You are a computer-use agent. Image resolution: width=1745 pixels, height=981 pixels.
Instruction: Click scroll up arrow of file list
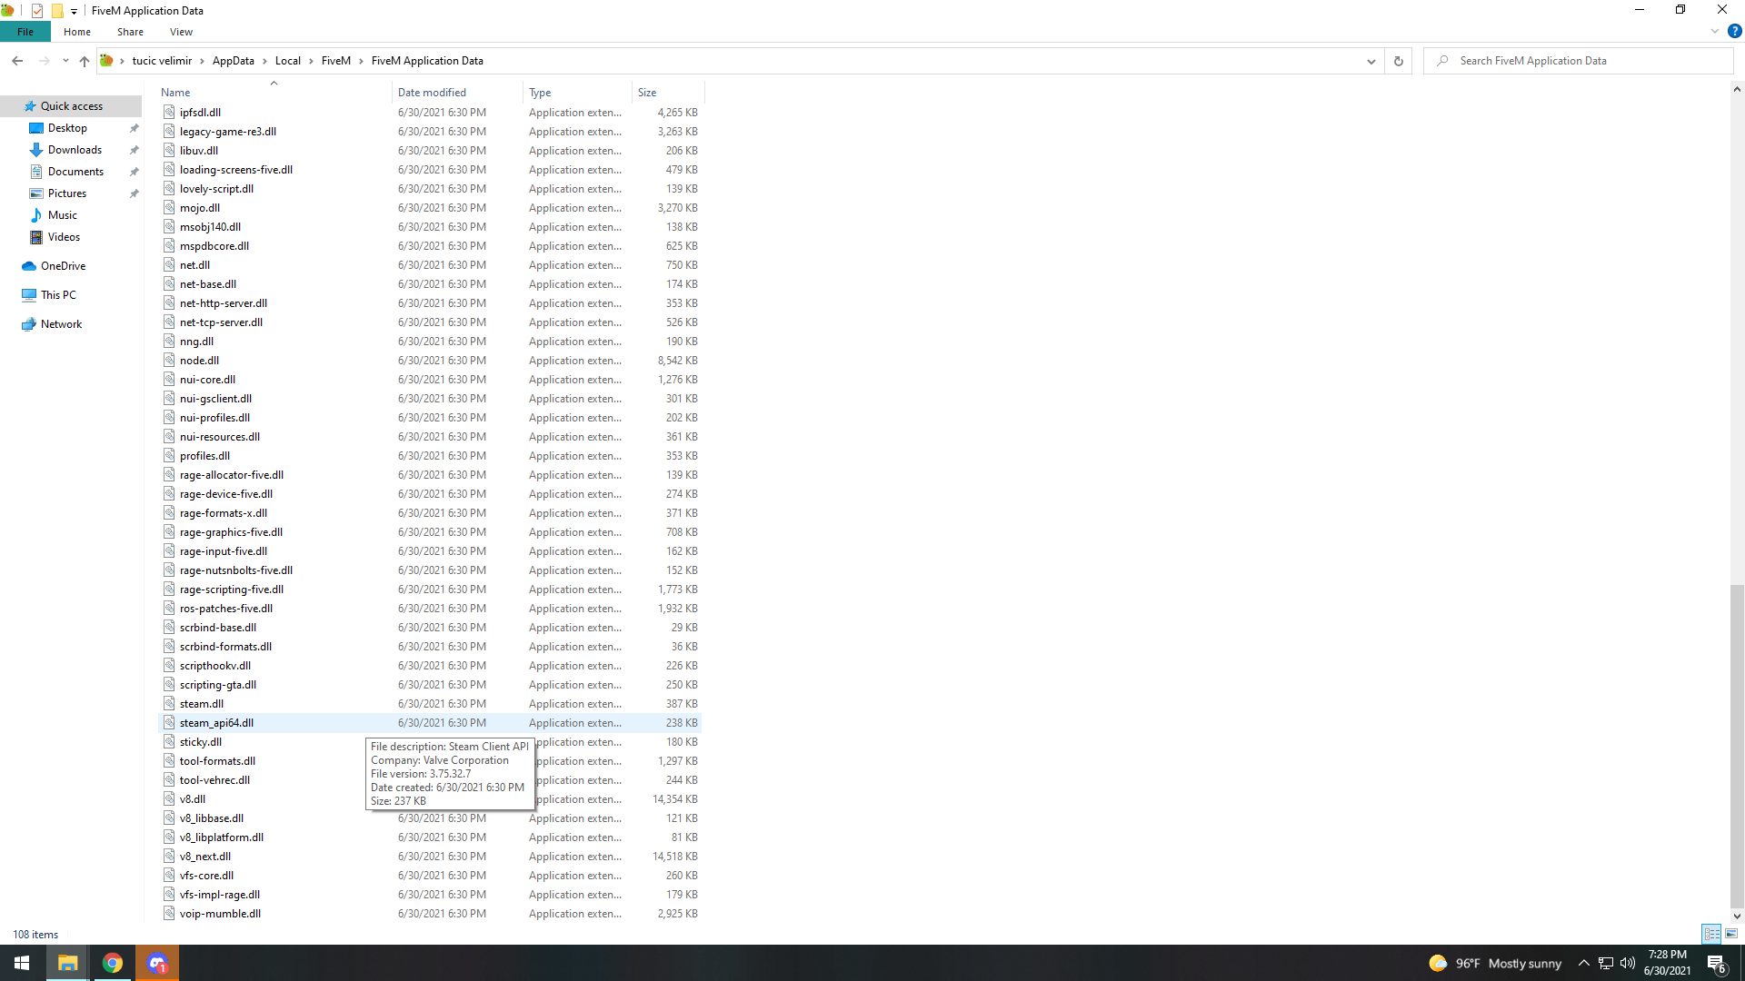pyautogui.click(x=1737, y=89)
